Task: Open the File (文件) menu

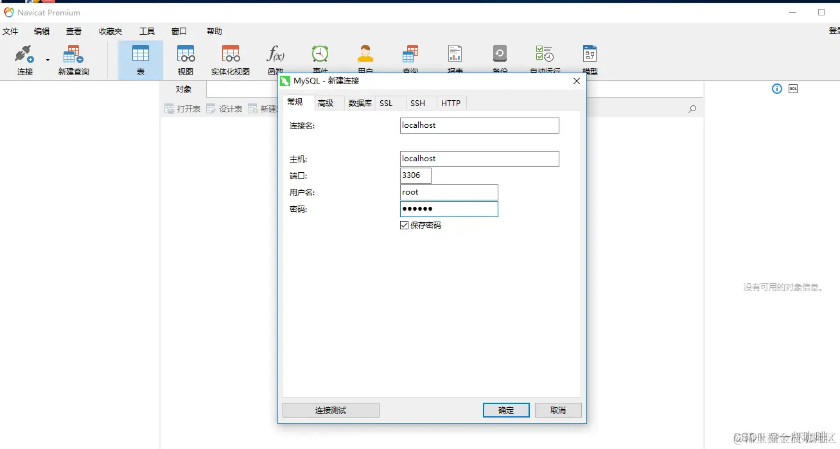Action: pos(10,31)
